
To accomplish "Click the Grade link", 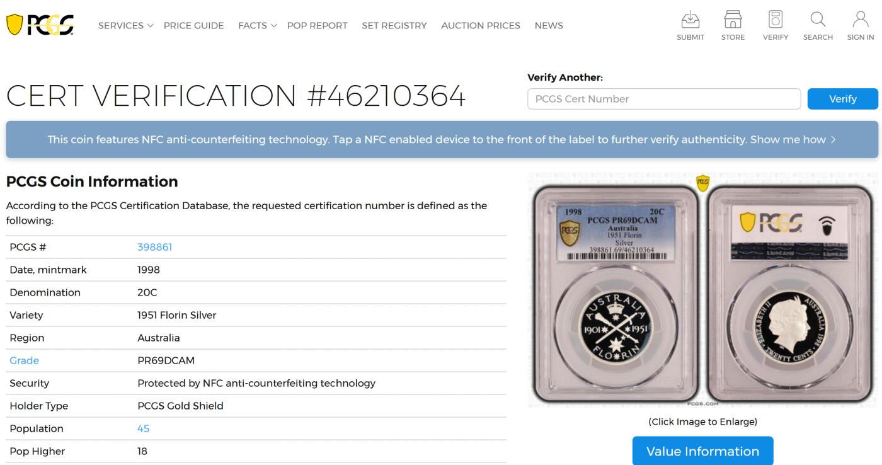I will pos(24,360).
